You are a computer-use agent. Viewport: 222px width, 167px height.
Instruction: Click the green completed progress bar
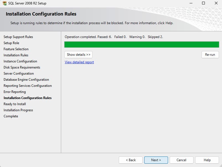coord(141,45)
